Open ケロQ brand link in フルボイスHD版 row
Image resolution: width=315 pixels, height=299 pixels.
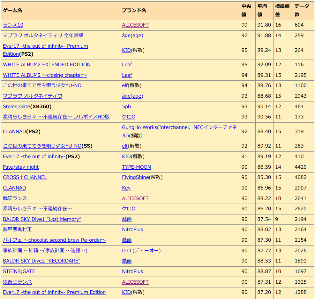129,117
